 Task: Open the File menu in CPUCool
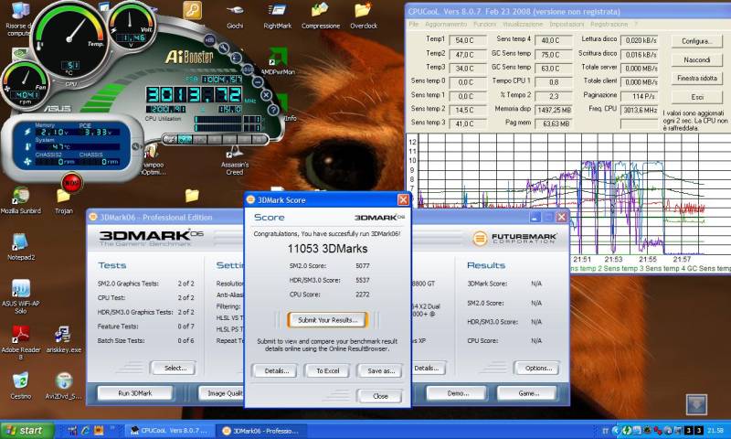pyautogui.click(x=413, y=25)
